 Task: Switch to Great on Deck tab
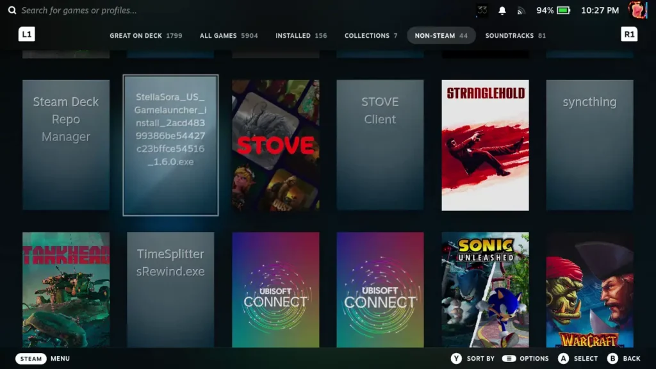[145, 36]
